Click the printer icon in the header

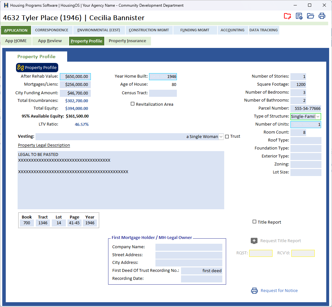pos(322,16)
